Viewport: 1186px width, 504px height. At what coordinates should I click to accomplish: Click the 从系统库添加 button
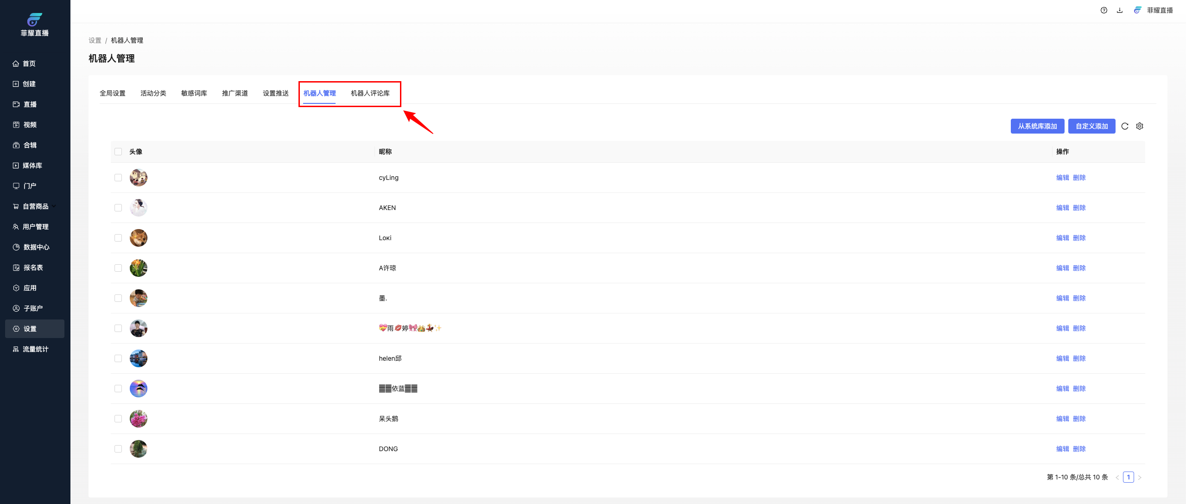pos(1037,126)
